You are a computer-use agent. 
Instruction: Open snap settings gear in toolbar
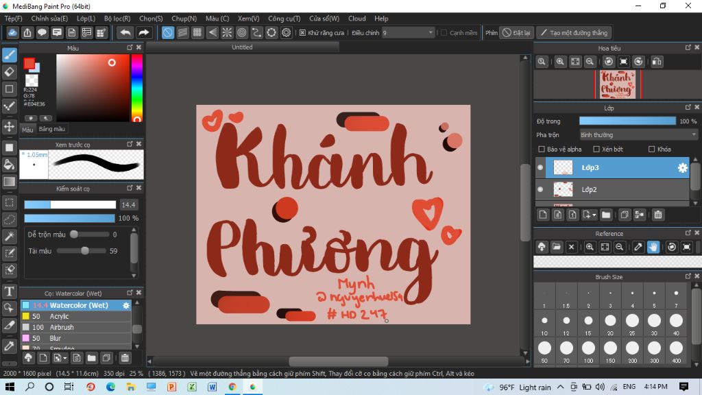point(286,33)
